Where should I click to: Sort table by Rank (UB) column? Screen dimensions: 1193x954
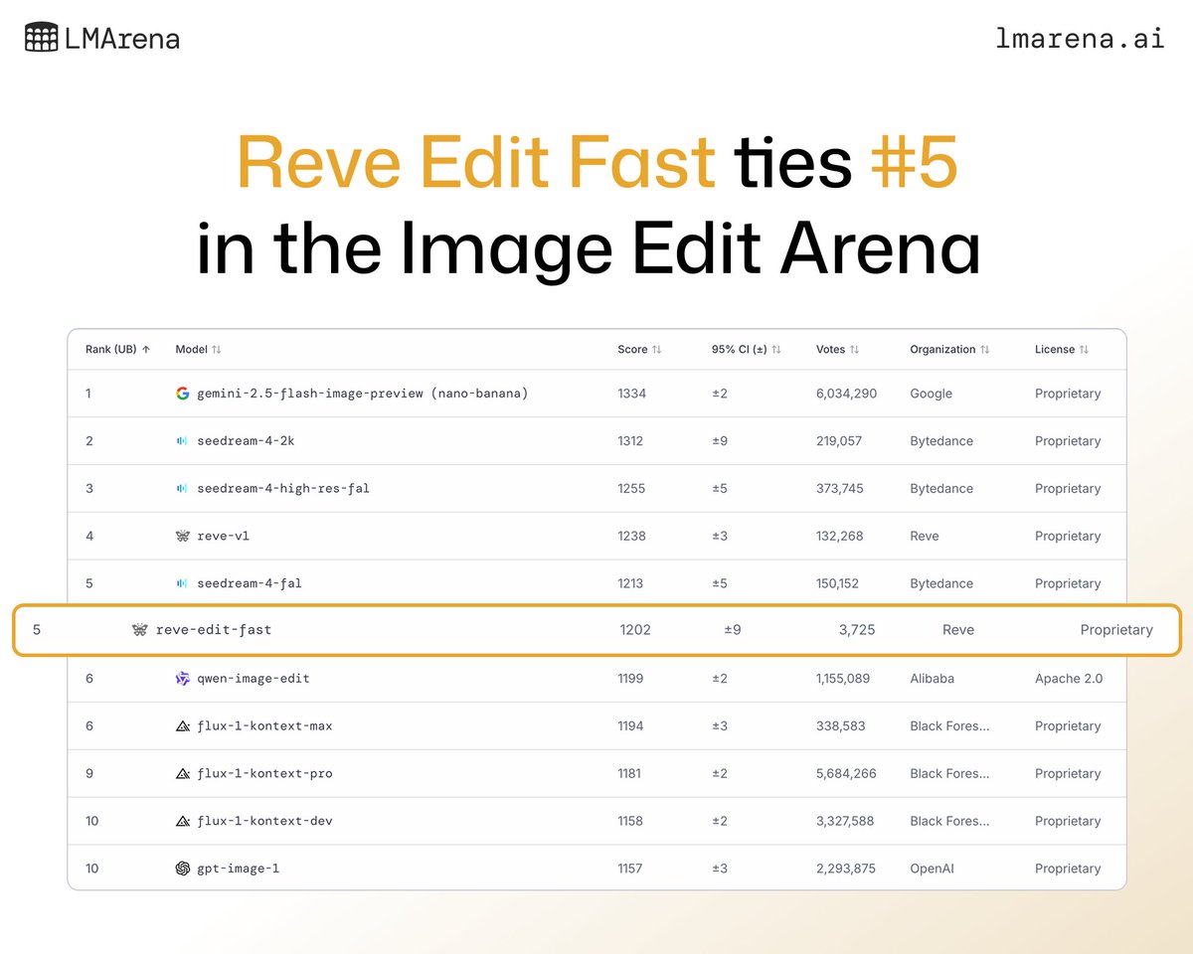tap(118, 350)
